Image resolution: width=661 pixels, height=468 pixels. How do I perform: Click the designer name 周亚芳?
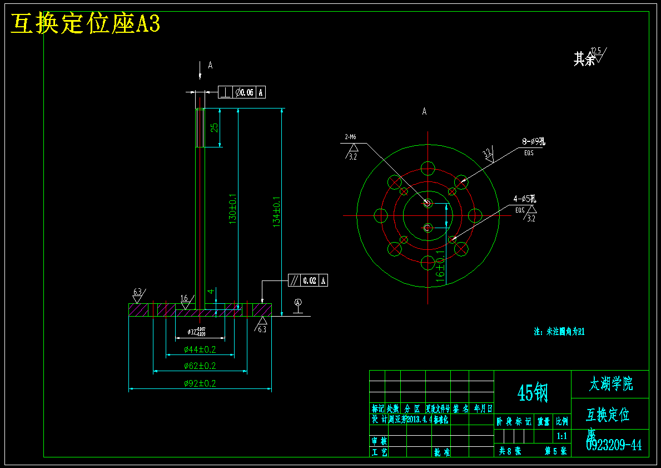click(397, 420)
